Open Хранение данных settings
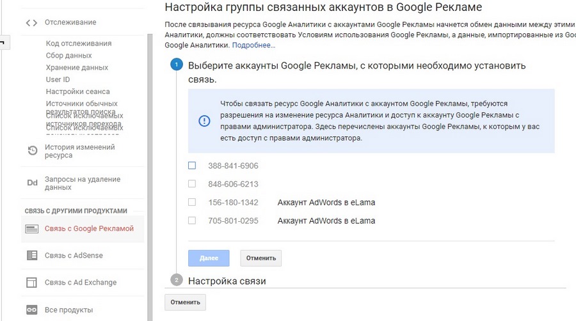This screenshot has height=321, width=576. coord(77,68)
